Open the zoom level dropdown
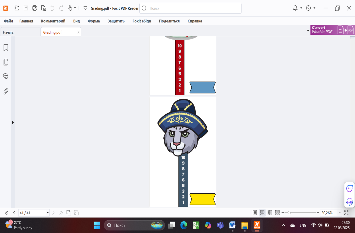The image size is (355, 233). pyautogui.click(x=340, y=213)
